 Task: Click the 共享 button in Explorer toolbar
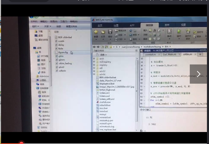coord(48,26)
